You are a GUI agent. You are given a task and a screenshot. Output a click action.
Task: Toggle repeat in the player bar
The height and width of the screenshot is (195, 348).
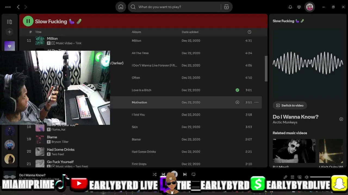pos(194,174)
